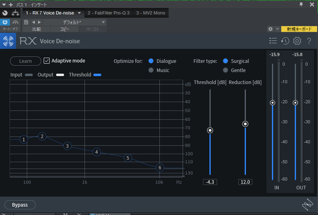Go to previous preset arrow
Viewport: 318px width, 215px height.
[x=34, y=22]
